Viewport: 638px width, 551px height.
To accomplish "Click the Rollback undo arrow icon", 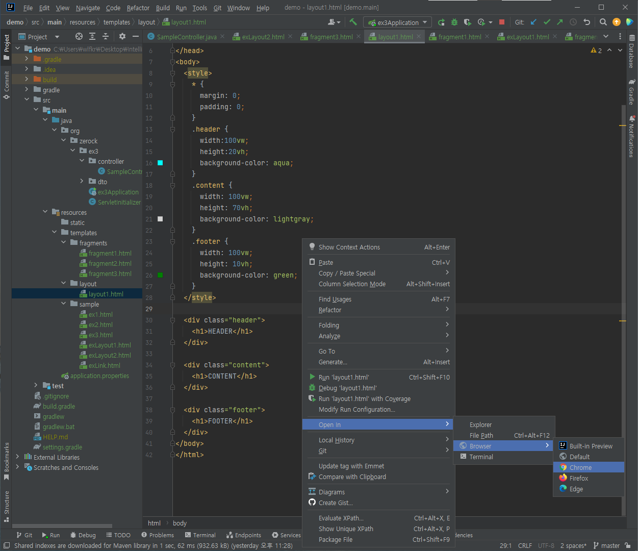I will coord(586,22).
